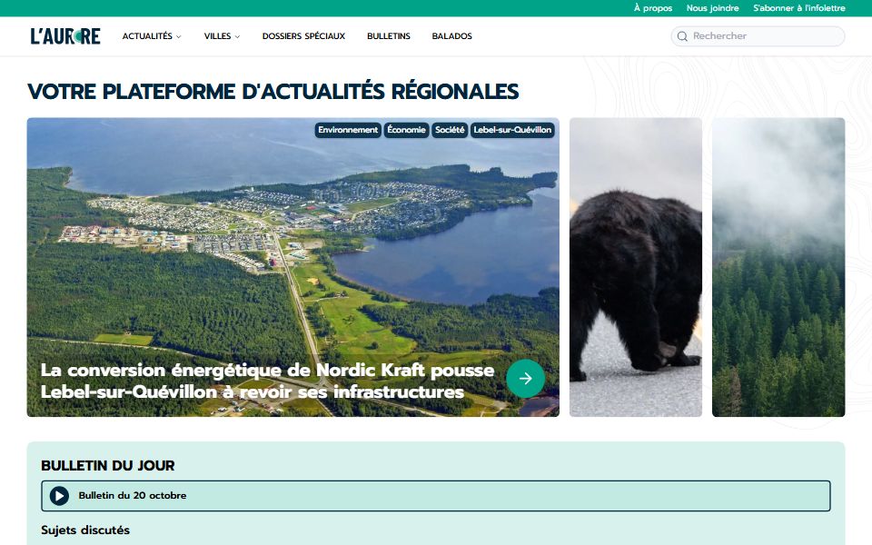Click S'abonner à l'infolettre link

799,8
